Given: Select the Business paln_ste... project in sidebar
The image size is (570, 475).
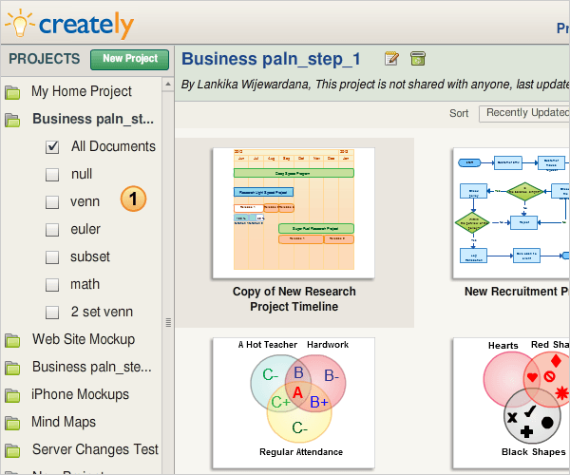Looking at the screenshot, I should pyautogui.click(x=91, y=367).
